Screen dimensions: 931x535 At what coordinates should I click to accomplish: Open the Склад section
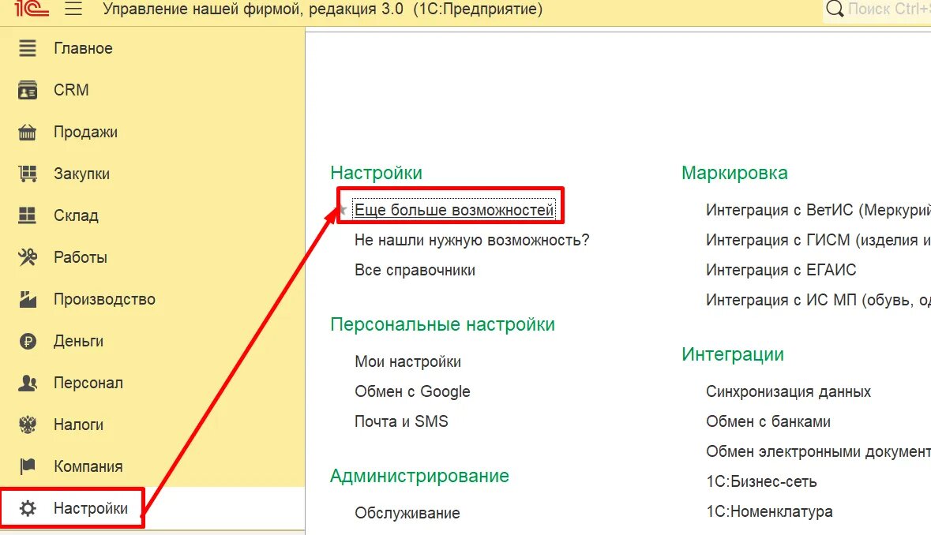coord(76,215)
